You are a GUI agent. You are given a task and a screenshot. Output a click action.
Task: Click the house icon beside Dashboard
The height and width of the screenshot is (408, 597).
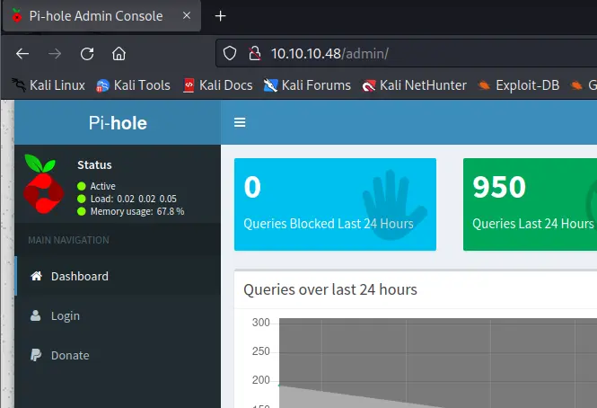pyautogui.click(x=37, y=276)
